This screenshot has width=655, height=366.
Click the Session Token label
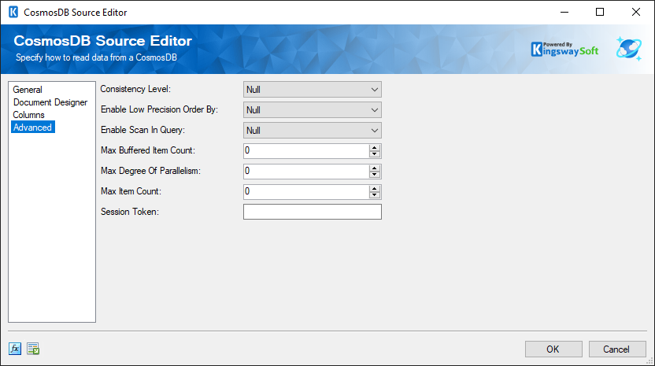click(x=130, y=212)
